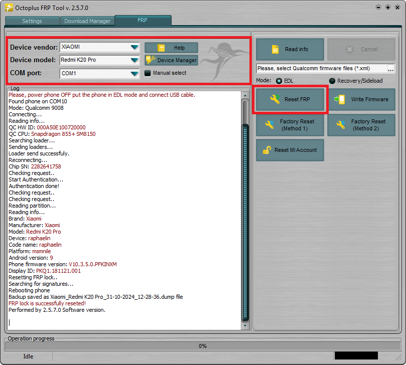Click the Octoplus app icon in title bar
The image size is (406, 365).
9,8
